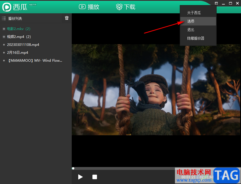Click the 播放列表 header label

coord(15,19)
